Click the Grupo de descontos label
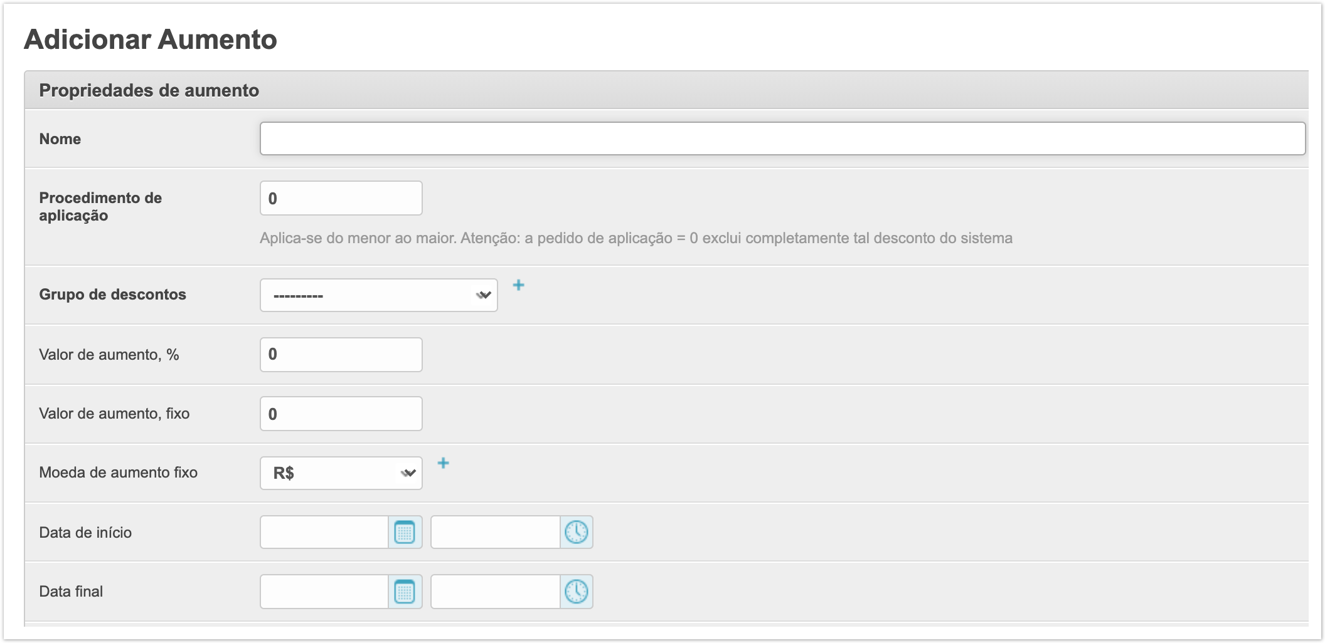Screen dimensions: 1325x643 pos(112,295)
